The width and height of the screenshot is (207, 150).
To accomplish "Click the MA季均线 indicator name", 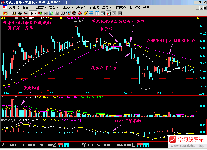I will pyautogui.click(x=21, y=18).
